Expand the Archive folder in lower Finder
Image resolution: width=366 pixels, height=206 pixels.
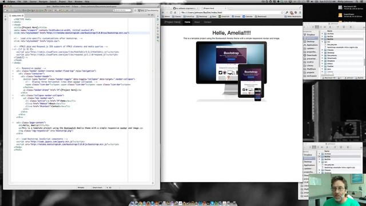click(x=320, y=154)
